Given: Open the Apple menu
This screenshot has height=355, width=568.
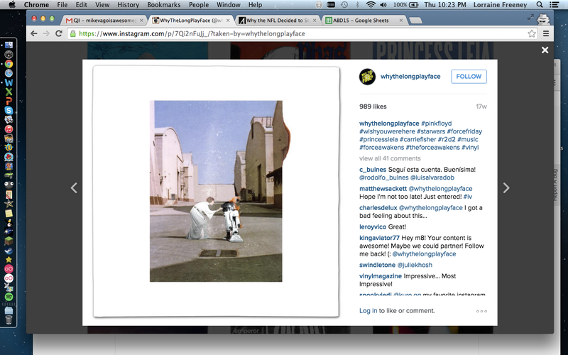Looking at the screenshot, I should pos(12,5).
